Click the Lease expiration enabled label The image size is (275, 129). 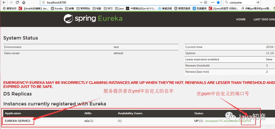(202, 59)
